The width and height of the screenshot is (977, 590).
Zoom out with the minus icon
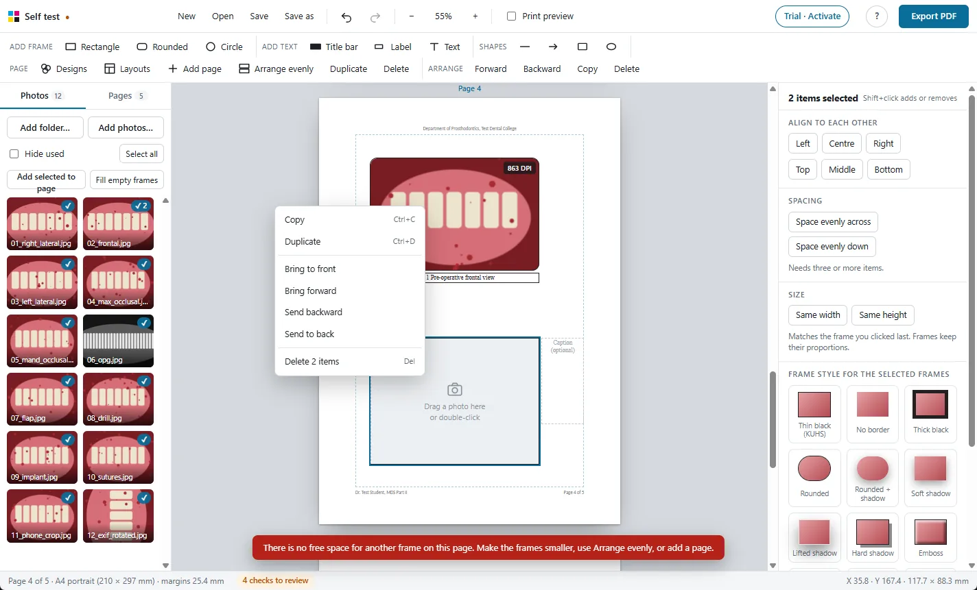coord(411,16)
